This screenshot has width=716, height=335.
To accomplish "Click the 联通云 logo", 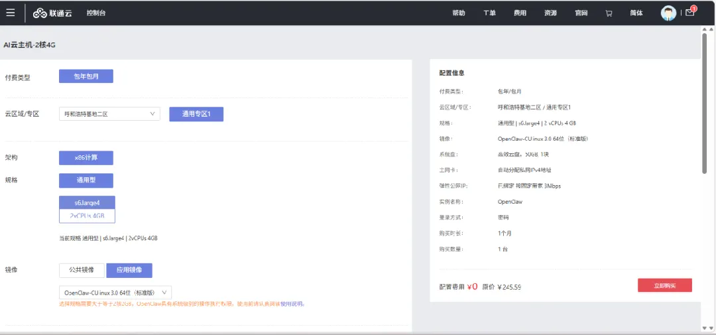I will (52, 13).
